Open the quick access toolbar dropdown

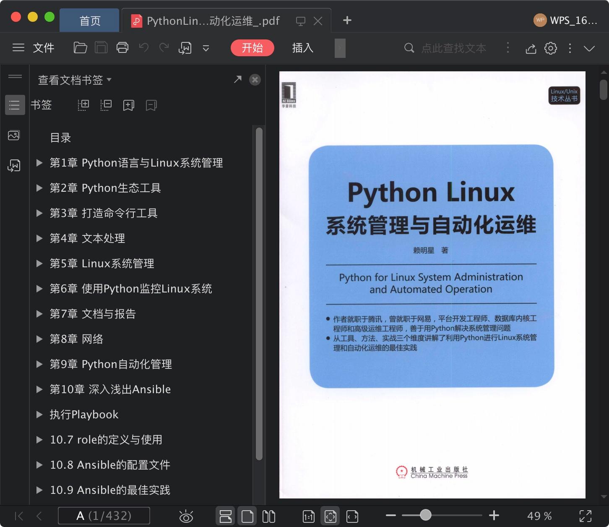[206, 49]
